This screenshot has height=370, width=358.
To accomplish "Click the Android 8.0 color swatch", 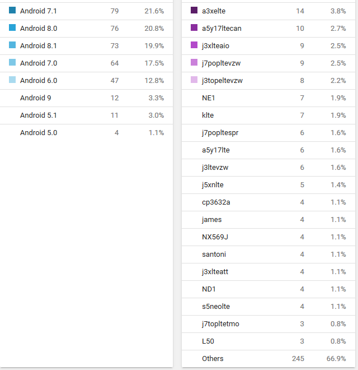I will [x=12, y=28].
